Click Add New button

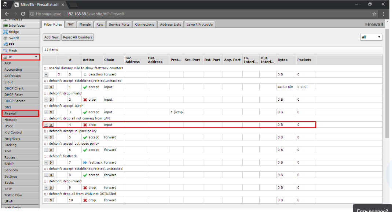coord(51,37)
